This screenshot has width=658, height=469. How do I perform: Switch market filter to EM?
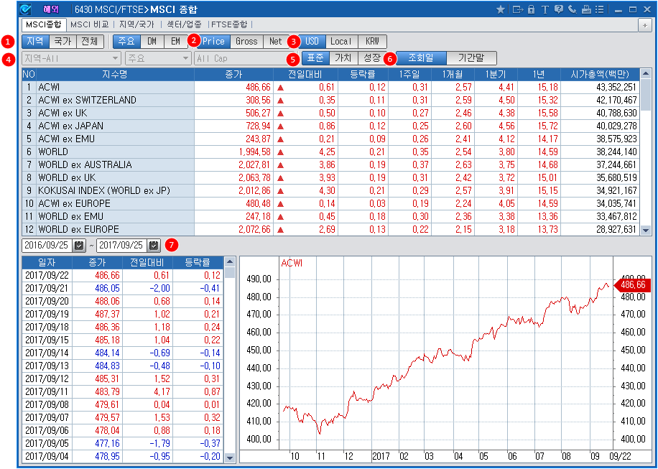[x=175, y=42]
